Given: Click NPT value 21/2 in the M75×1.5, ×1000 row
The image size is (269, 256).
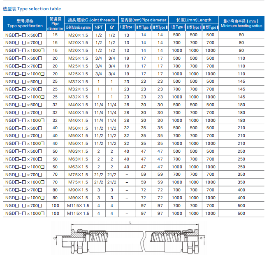Looking at the screenshot, I should click(99, 182).
